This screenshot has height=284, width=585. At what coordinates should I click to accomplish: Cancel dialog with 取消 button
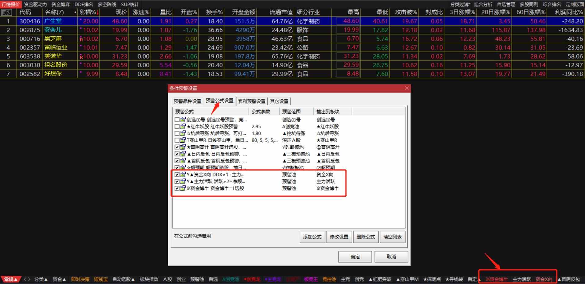point(391,257)
